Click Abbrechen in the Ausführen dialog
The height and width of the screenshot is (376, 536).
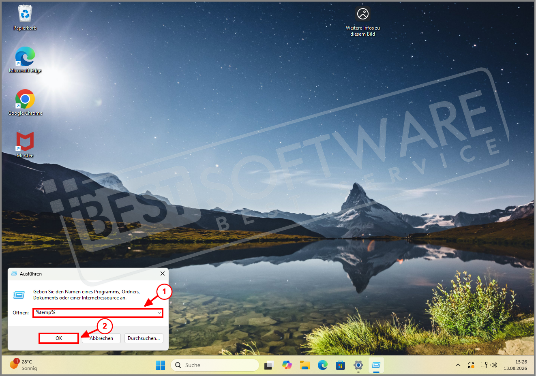[x=101, y=338]
